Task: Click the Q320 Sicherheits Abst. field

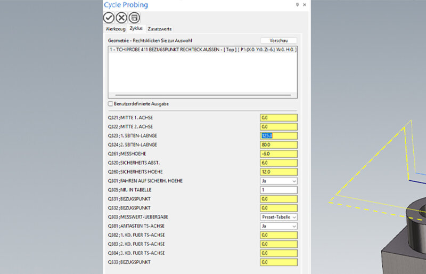Action: (x=278, y=163)
